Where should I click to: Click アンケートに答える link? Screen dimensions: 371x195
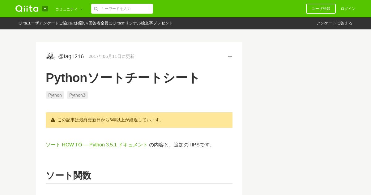click(334, 23)
